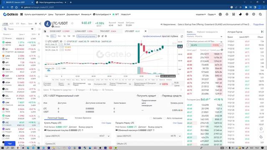Image resolution: width=267 pixels, height=150 pixels.
Task: Open the user profile icon in header
Action: [x=220, y=15]
